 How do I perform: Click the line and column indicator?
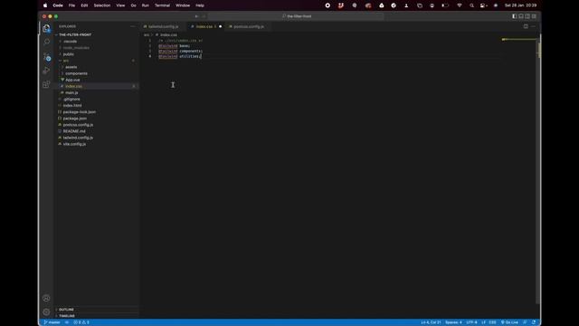tap(431, 322)
